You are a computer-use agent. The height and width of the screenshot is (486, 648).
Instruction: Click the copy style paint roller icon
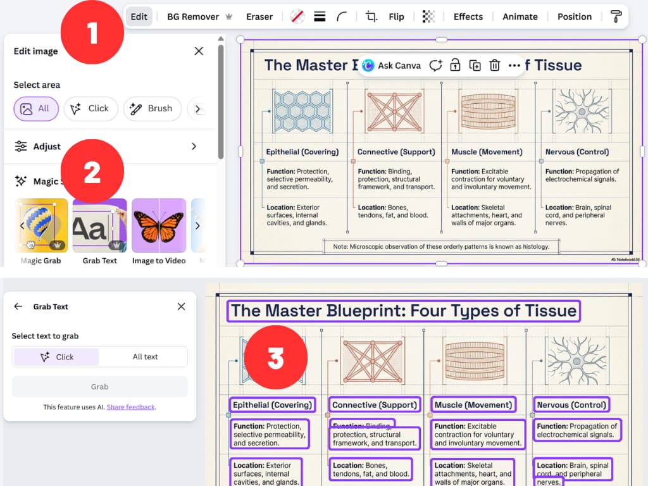[616, 17]
